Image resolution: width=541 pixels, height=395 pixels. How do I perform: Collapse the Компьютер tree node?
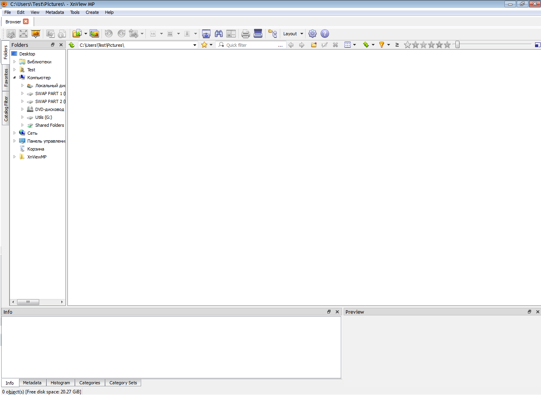click(x=15, y=78)
